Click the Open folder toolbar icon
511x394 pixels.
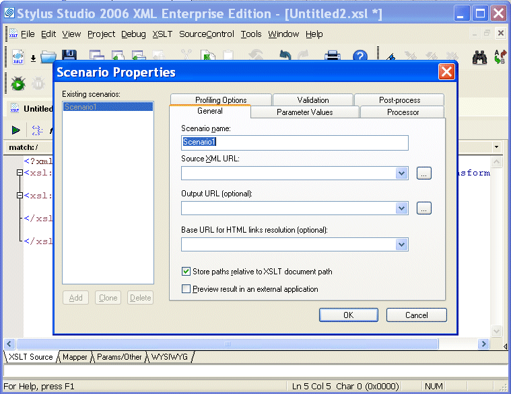tap(48, 57)
